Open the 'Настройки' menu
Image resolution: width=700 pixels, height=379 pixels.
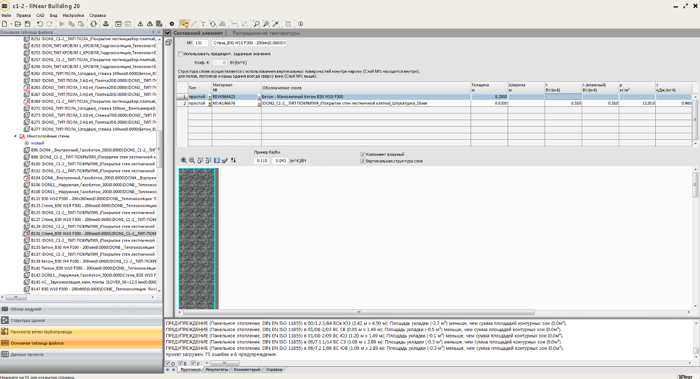73,16
